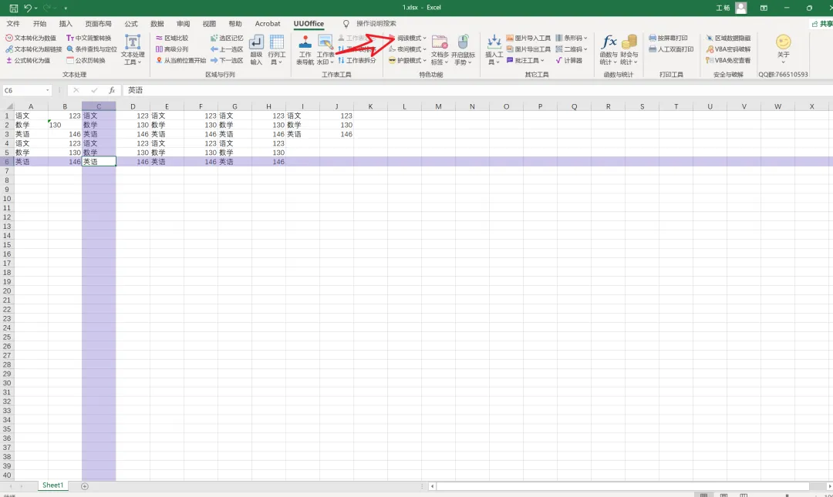Screen dimensions: 833x497
Task: Click 公式转化为值 tool
Action: [x=28, y=61]
